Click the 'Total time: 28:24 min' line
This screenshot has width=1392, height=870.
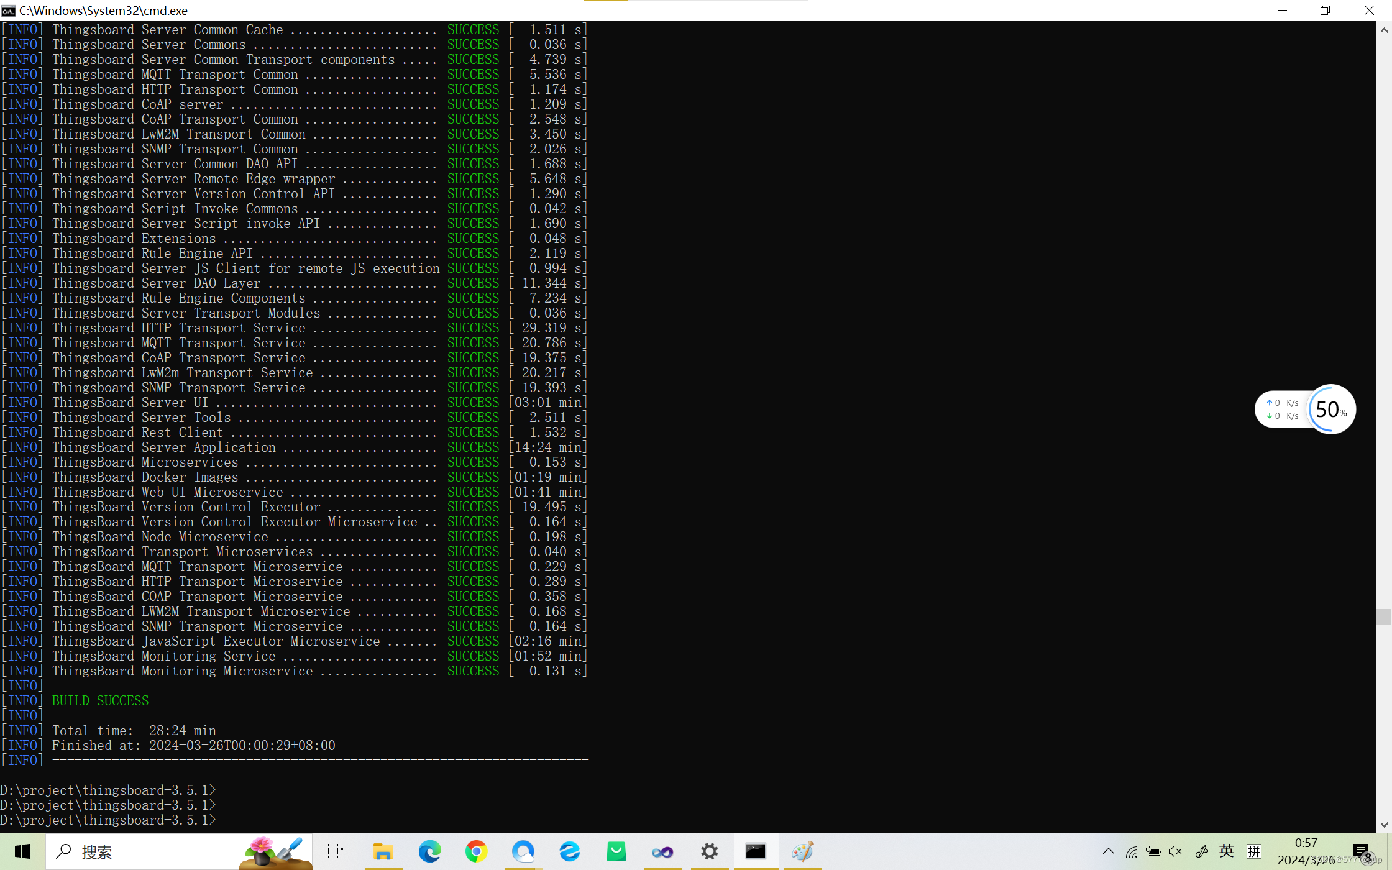(x=134, y=731)
